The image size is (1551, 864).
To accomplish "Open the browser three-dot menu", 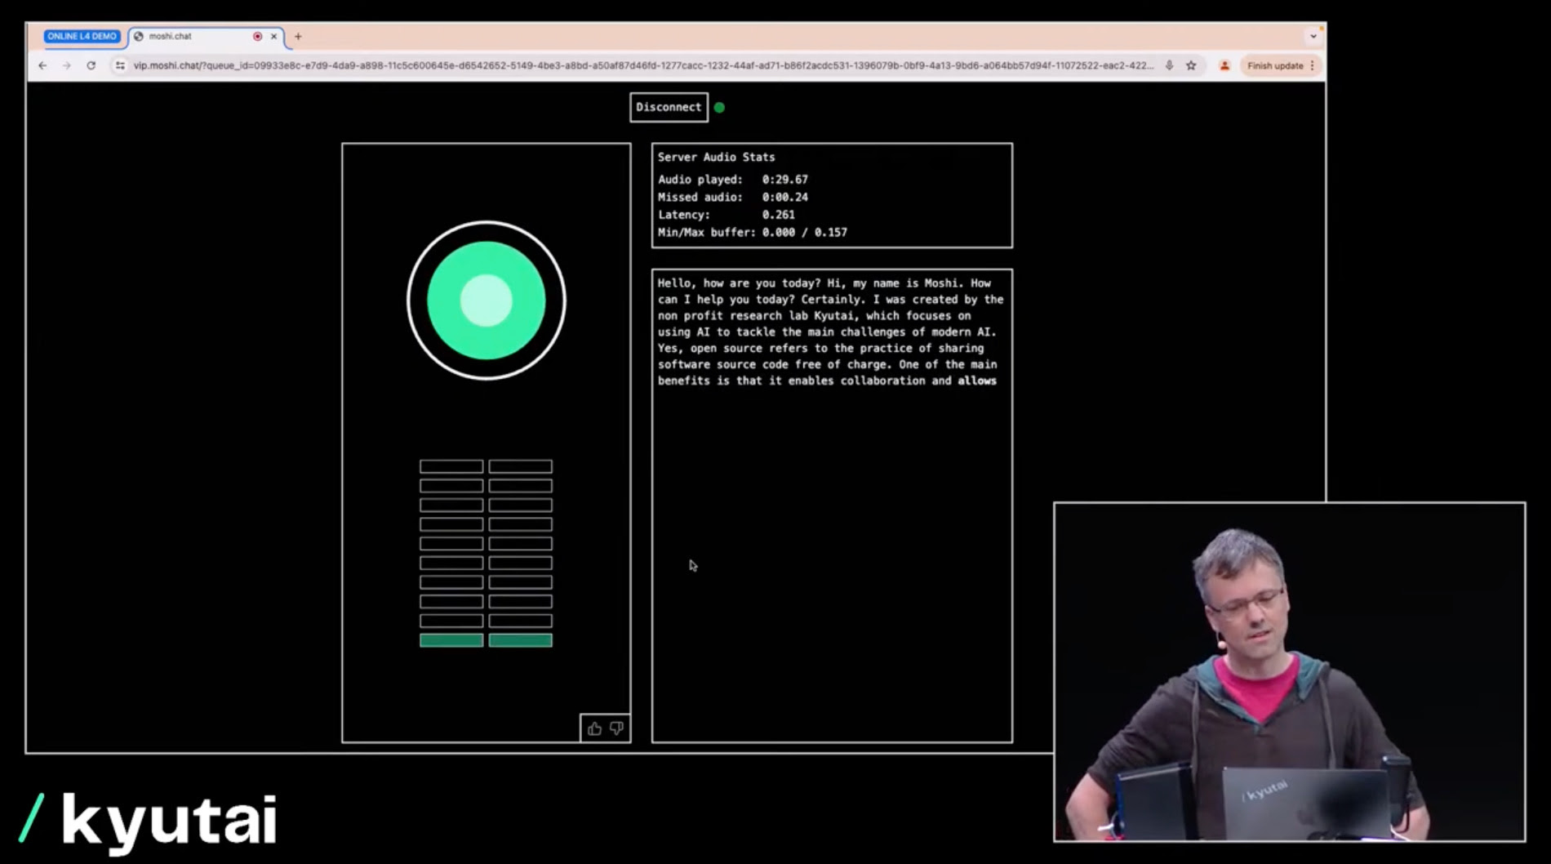I will [x=1312, y=65].
